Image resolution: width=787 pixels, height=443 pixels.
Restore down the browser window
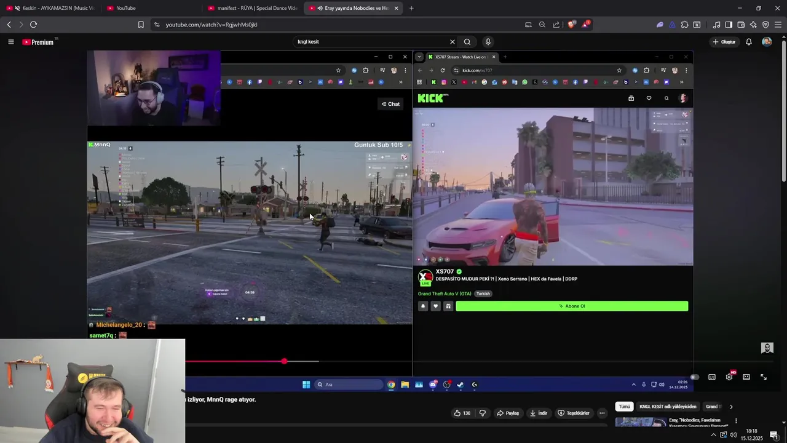tap(758, 8)
